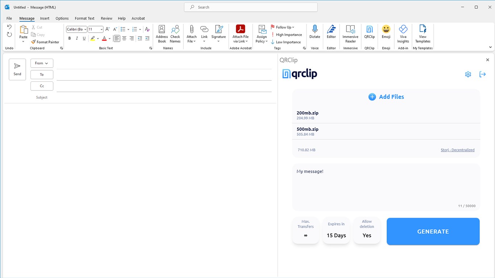Open QRClip settings gear
495x278 pixels.
tap(468, 74)
